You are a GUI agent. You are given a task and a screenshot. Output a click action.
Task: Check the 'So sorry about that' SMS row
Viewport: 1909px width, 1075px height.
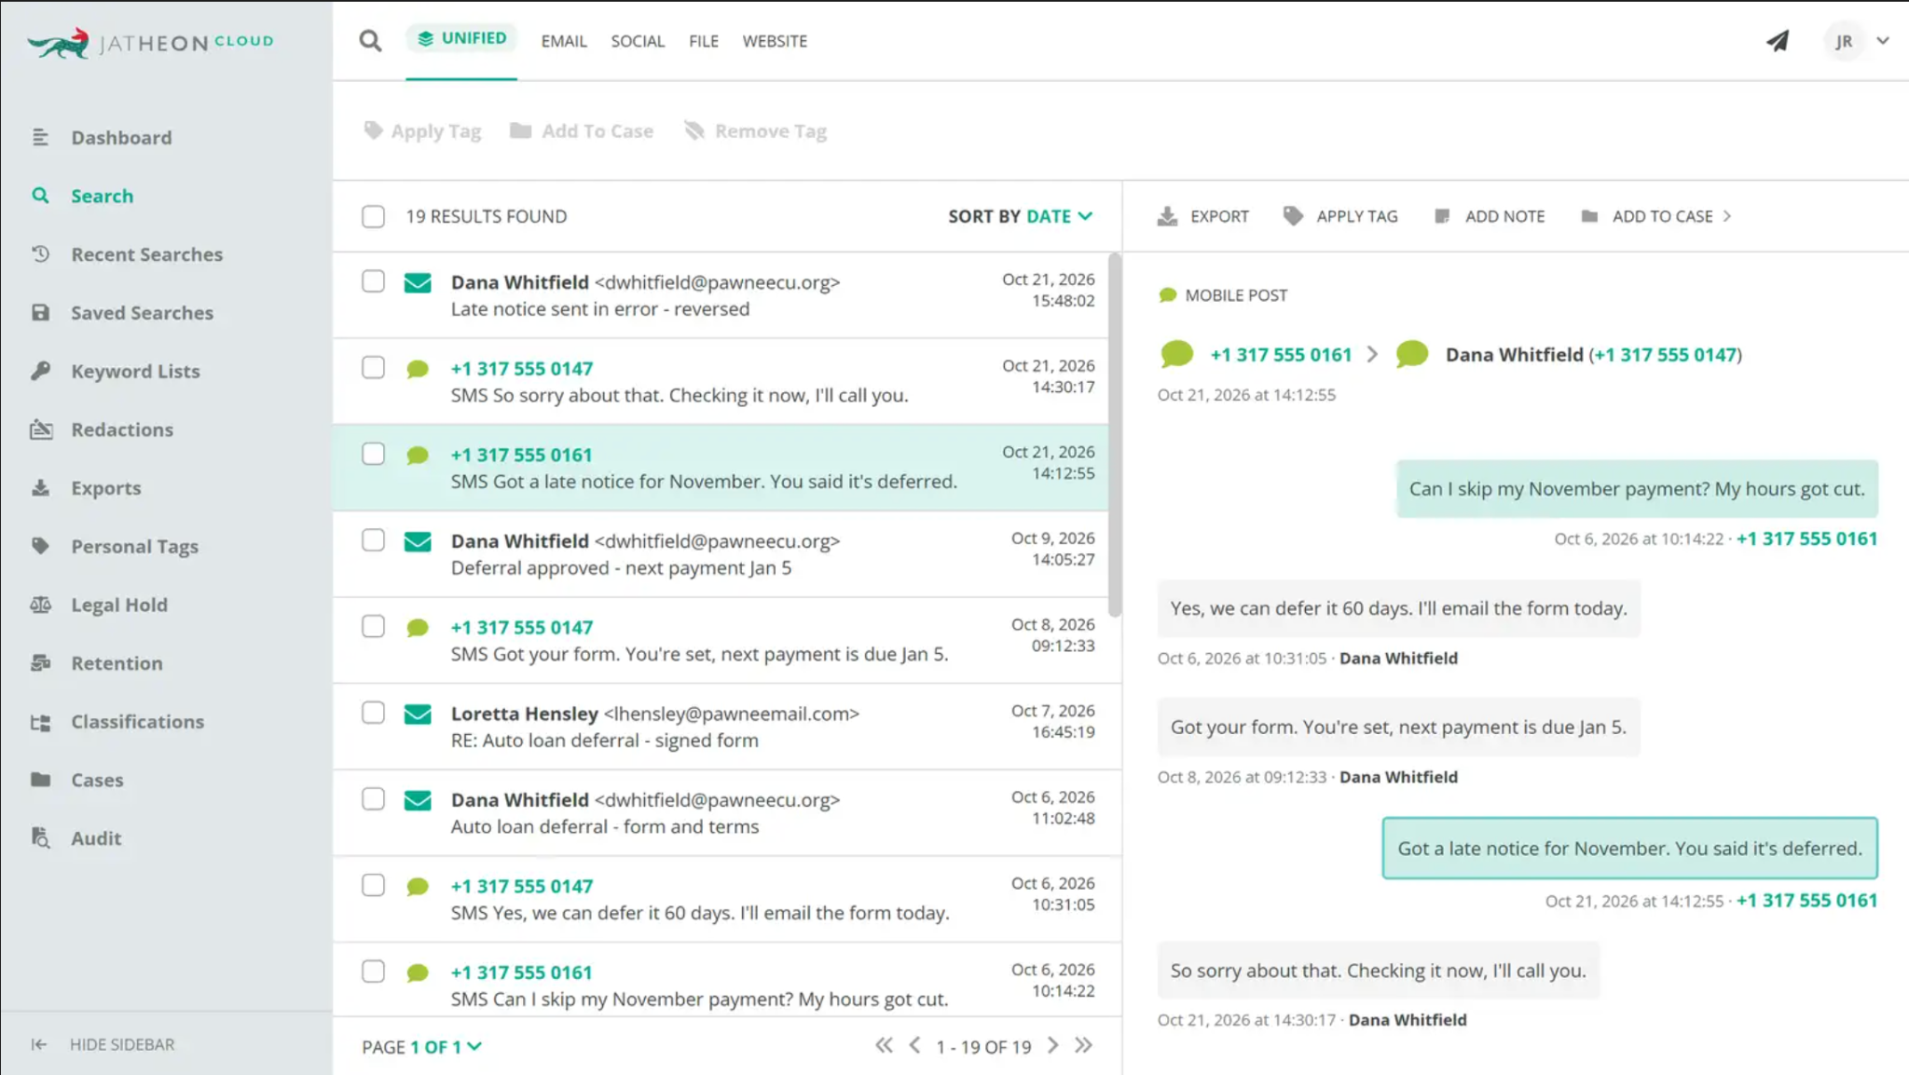point(373,368)
